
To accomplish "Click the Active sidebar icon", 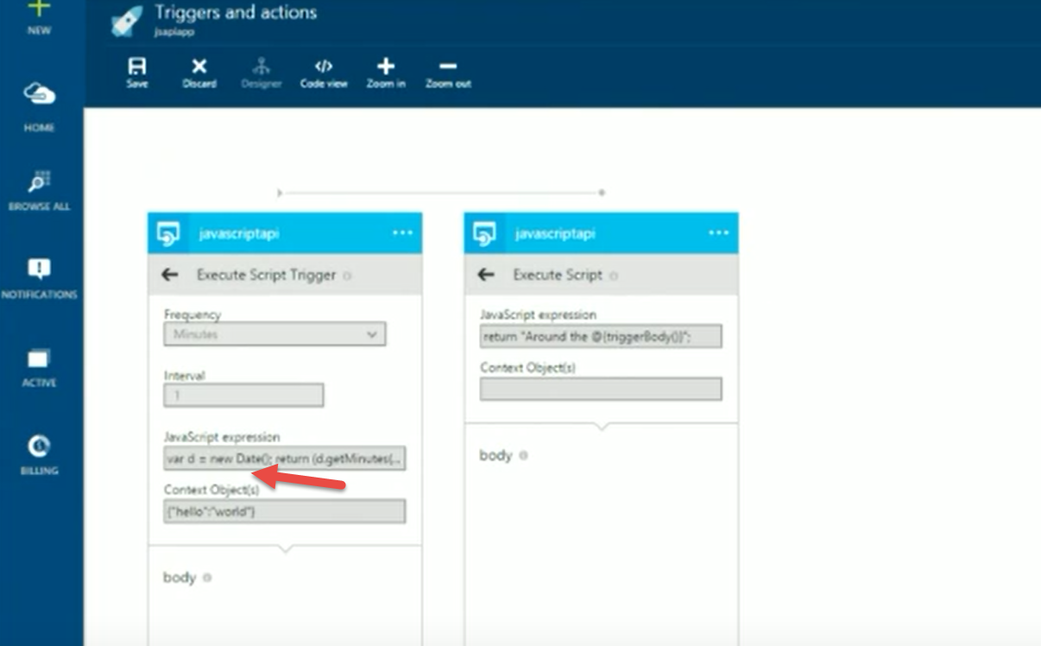I will pyautogui.click(x=39, y=358).
